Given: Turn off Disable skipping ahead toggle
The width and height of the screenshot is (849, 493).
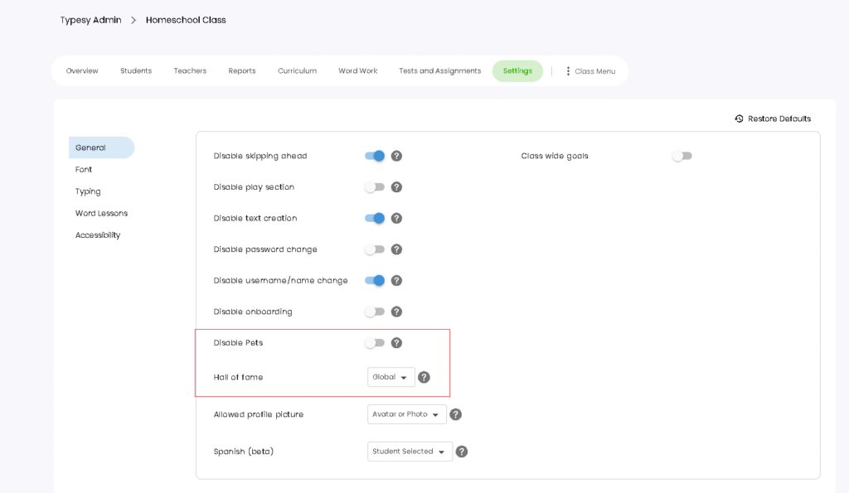Looking at the screenshot, I should click(375, 156).
